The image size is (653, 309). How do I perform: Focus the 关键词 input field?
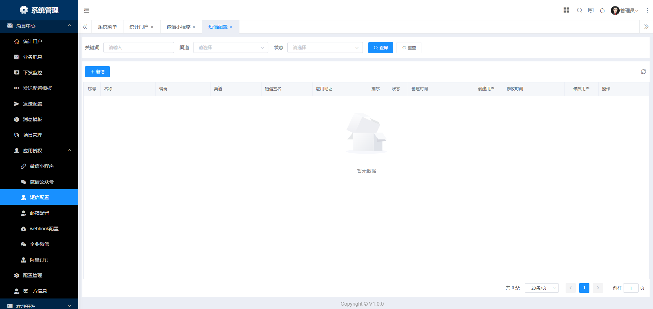point(139,47)
